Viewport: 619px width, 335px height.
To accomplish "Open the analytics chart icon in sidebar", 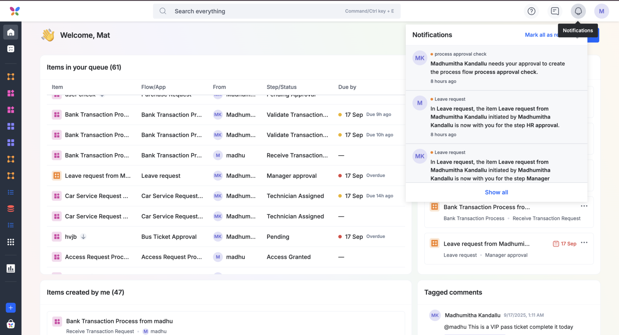I will 11,268.
